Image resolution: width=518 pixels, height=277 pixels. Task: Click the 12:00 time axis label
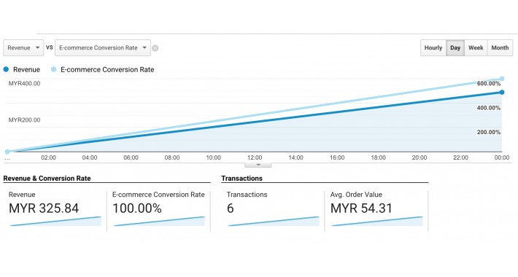pyautogui.click(x=255, y=157)
